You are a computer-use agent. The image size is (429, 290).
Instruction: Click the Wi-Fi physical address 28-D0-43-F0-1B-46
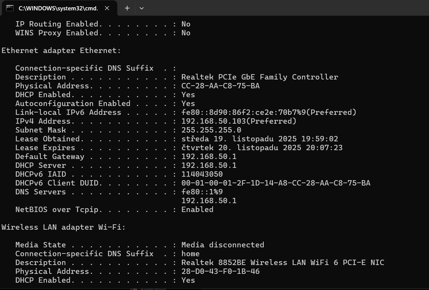pos(220,272)
